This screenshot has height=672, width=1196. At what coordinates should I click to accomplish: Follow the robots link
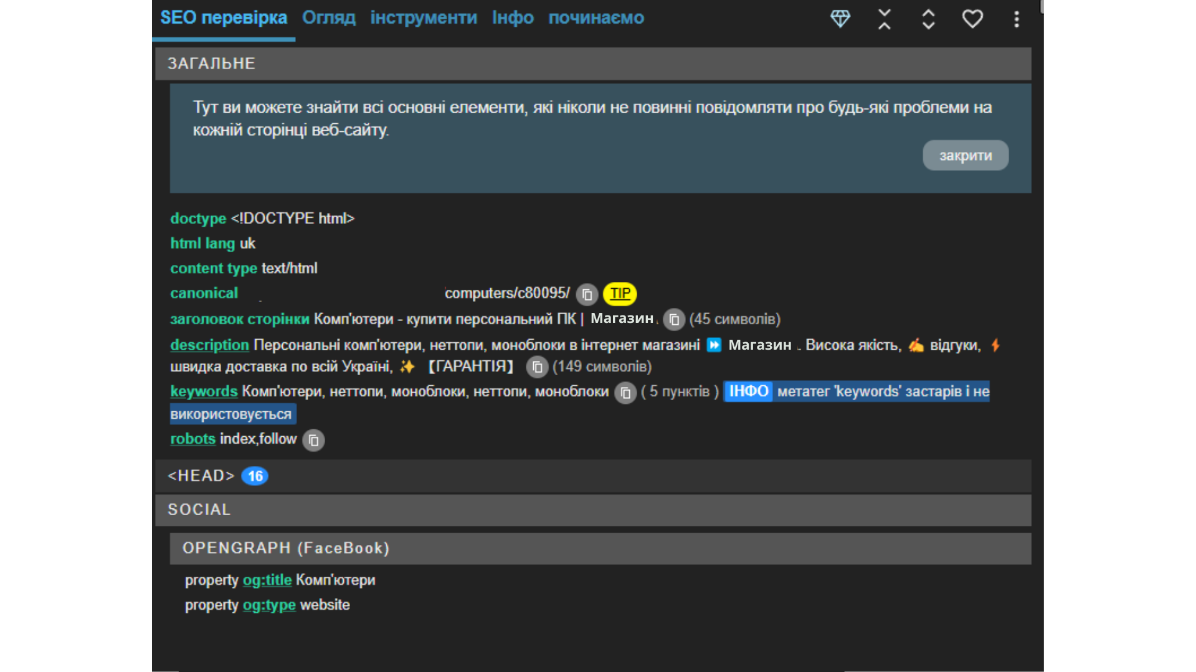point(192,439)
